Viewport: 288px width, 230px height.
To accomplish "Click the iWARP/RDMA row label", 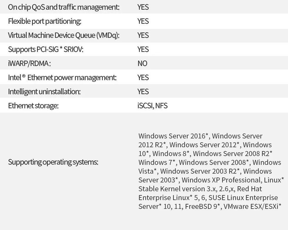I will [x=29, y=63].
